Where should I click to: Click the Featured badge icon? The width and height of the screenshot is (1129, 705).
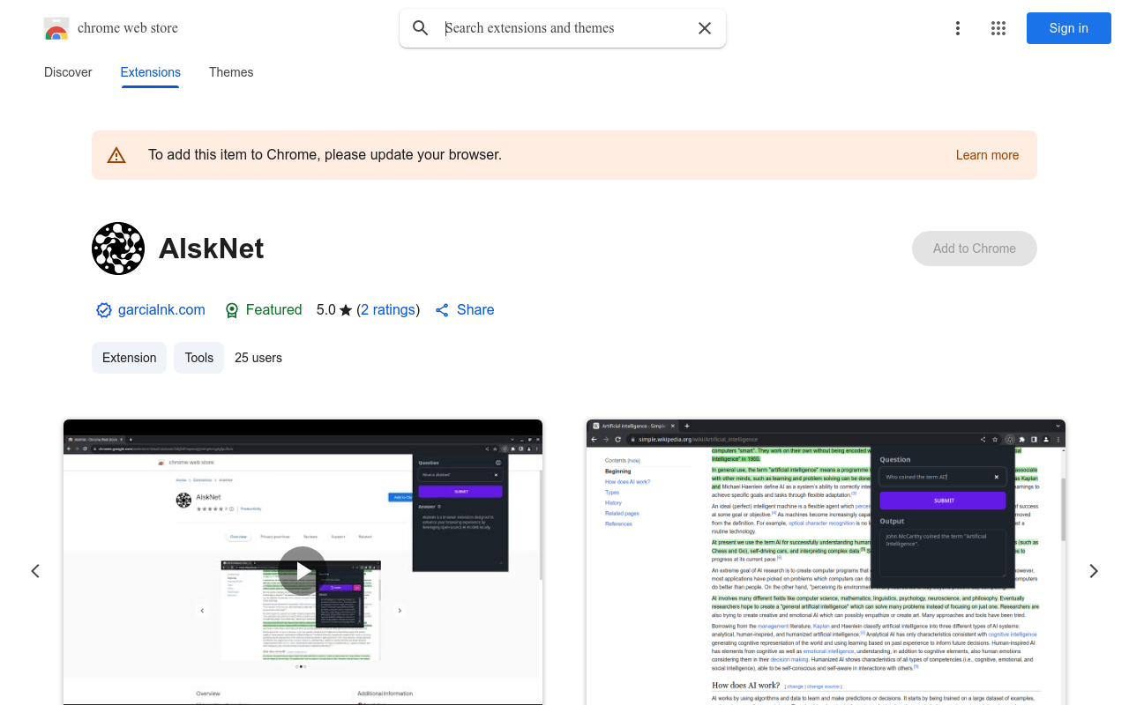[232, 310]
